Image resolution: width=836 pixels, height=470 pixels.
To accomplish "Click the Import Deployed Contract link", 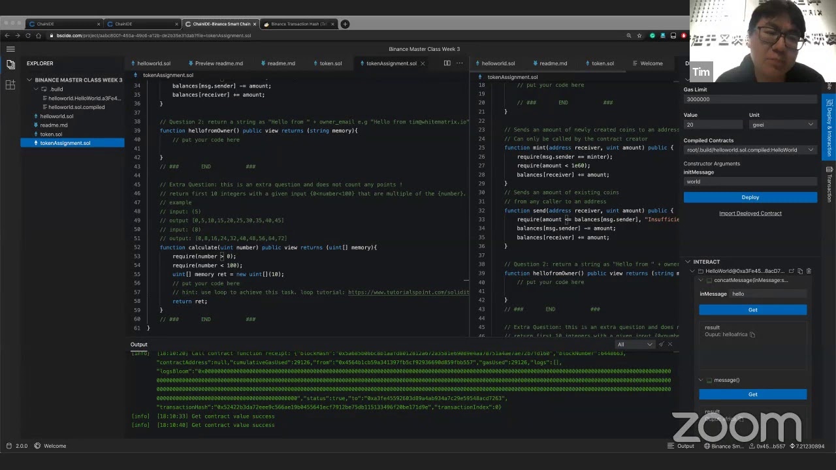I will (750, 213).
